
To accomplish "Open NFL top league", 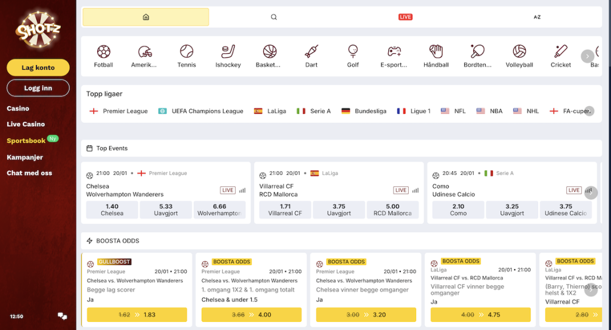I will click(453, 111).
